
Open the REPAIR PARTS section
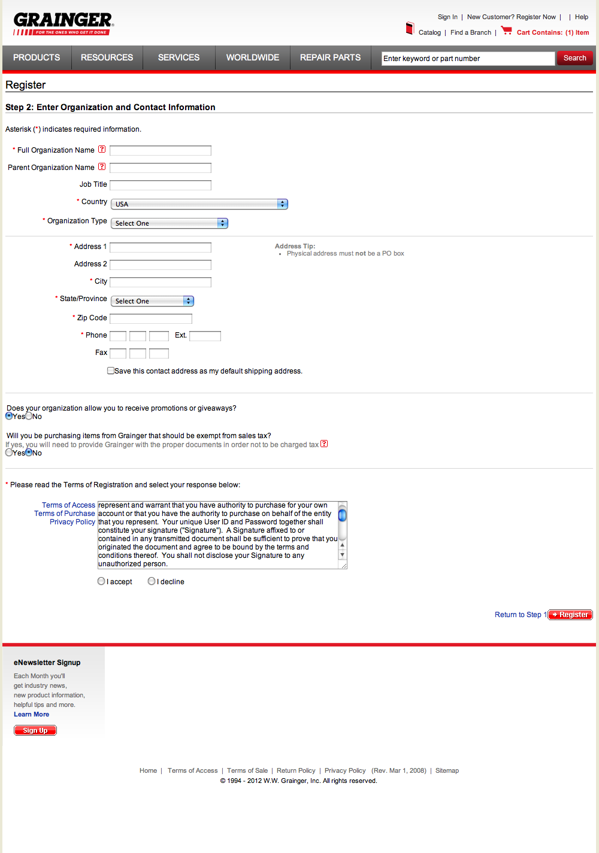click(x=330, y=57)
